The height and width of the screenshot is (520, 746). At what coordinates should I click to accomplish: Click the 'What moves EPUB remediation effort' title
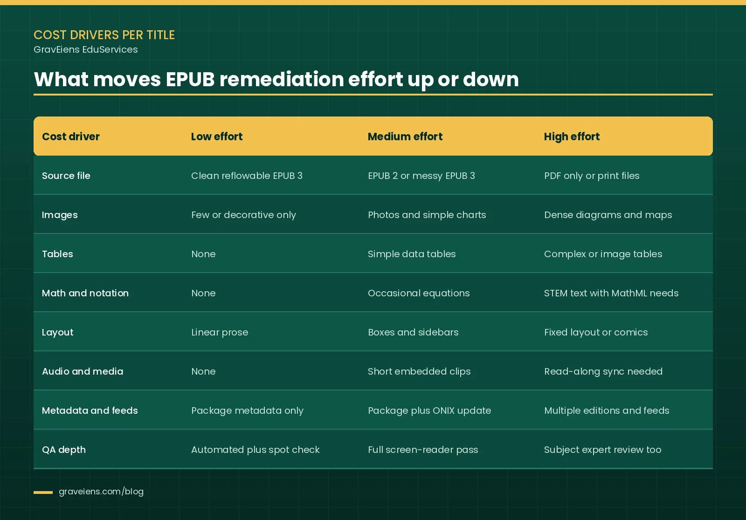tap(276, 79)
